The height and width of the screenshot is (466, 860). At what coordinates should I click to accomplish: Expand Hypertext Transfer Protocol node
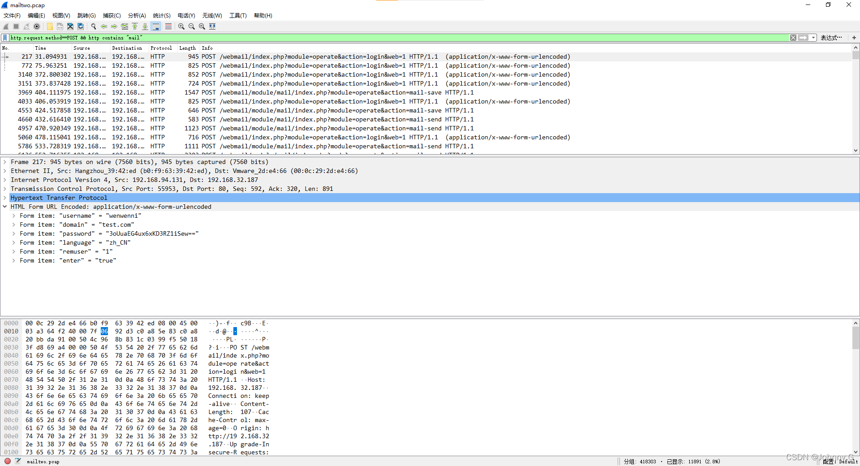pyautogui.click(x=5, y=198)
